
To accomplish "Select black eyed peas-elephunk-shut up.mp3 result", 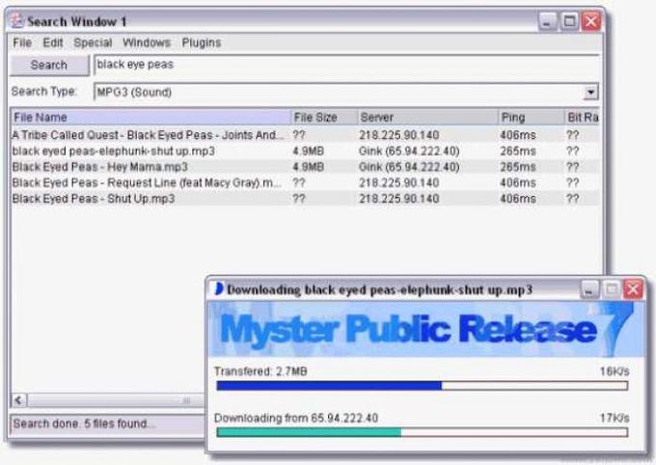I will coord(305,151).
